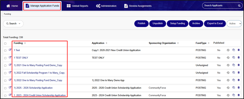244x99 pixels.
Task: View history for 2022 One to Many Posting Fund Demo_Copy
Action: point(228,80)
